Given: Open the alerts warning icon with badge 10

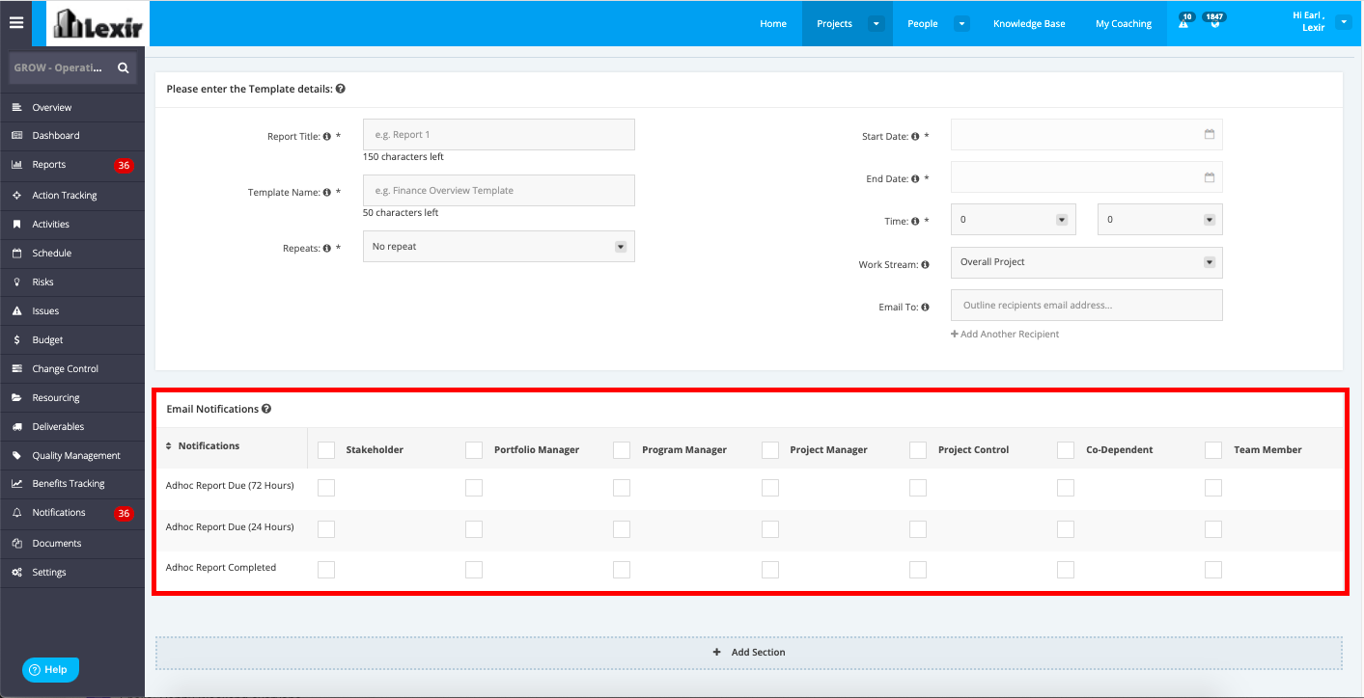Looking at the screenshot, I should (x=1184, y=23).
